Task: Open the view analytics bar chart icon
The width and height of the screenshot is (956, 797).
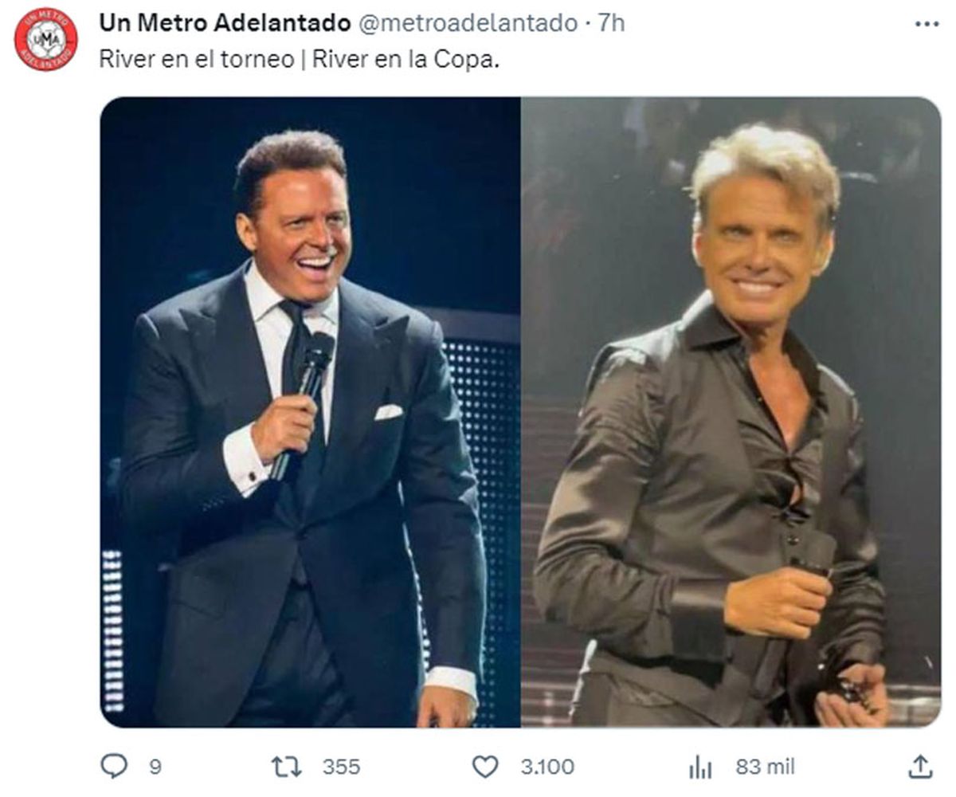Action: [x=699, y=768]
